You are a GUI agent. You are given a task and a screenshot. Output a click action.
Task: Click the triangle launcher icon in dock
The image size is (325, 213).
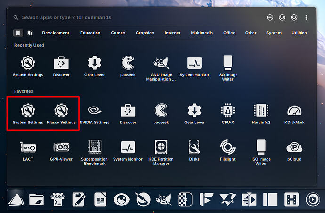[16, 199]
